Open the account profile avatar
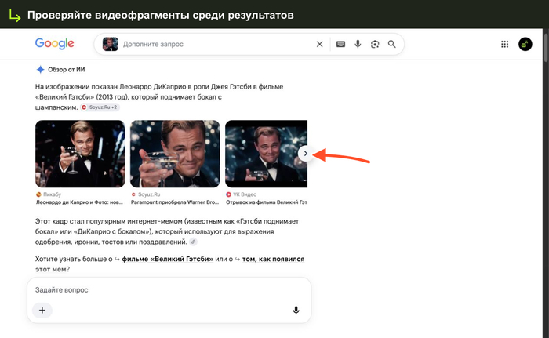549x338 pixels. [x=525, y=44]
